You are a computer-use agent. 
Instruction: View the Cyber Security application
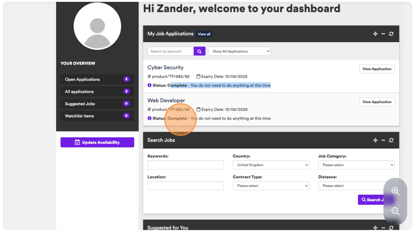(x=377, y=69)
